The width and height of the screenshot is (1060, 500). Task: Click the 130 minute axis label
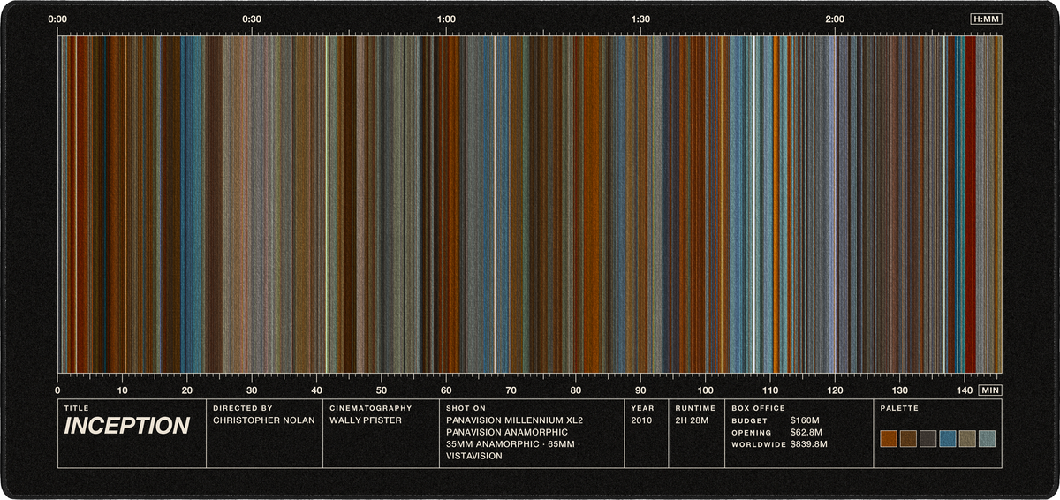tap(899, 390)
